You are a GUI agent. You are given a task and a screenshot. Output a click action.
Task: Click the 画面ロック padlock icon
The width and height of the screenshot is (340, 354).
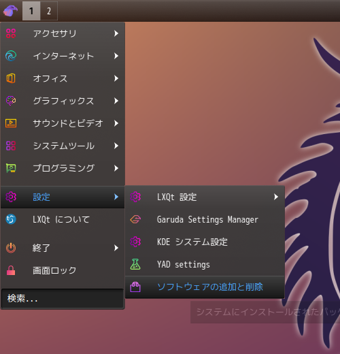pos(11,270)
